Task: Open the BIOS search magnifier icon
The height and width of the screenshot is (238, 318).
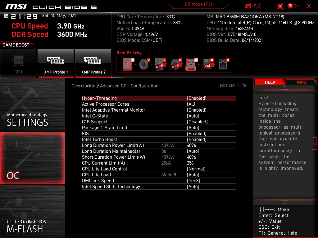Action: click(280, 6)
